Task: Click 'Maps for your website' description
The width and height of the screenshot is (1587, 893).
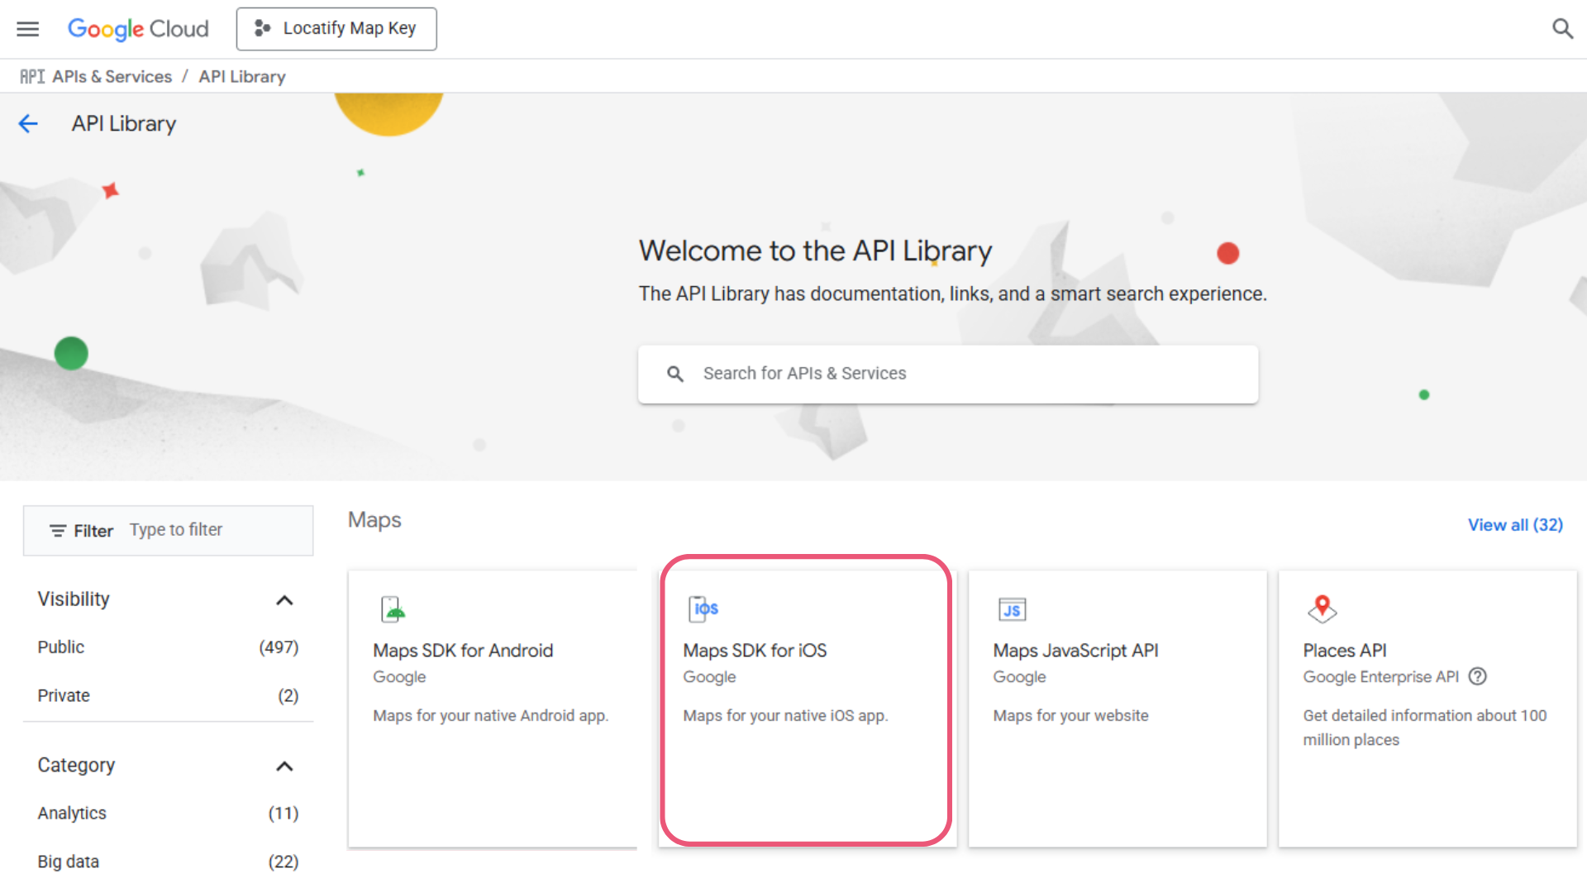Action: pyautogui.click(x=1070, y=715)
